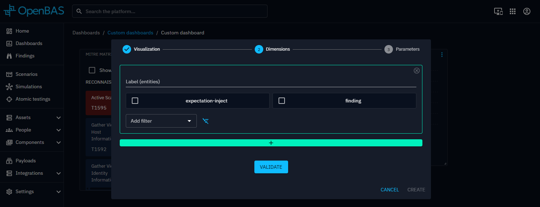Open Findings from the sidebar

(25, 56)
